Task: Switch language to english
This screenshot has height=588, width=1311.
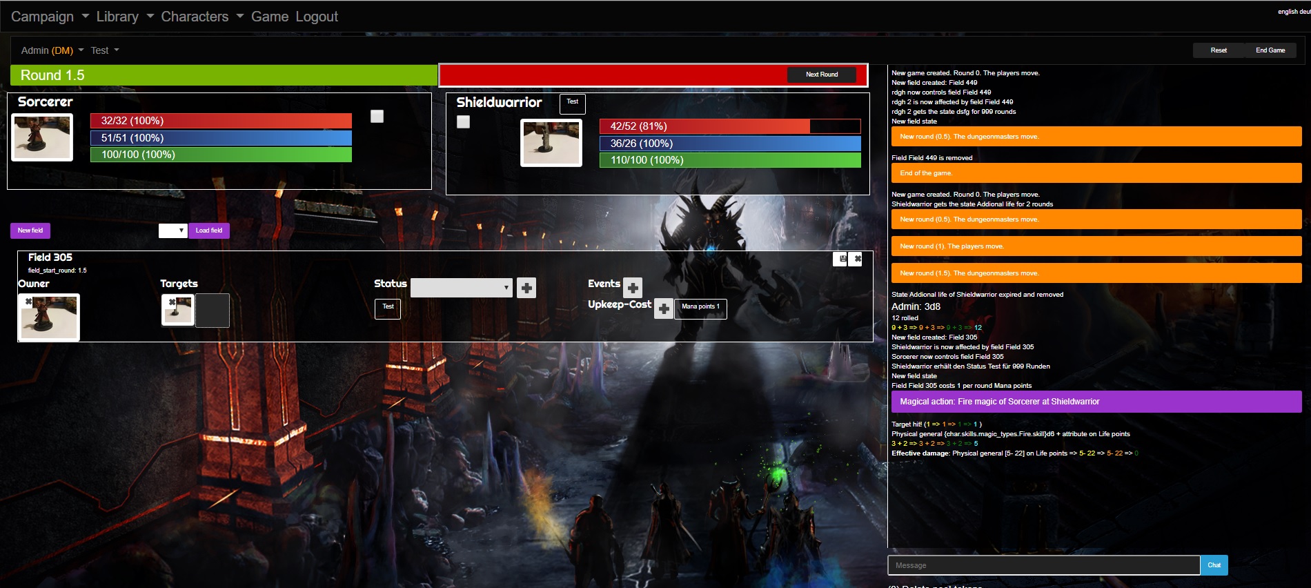Action: 1288,12
